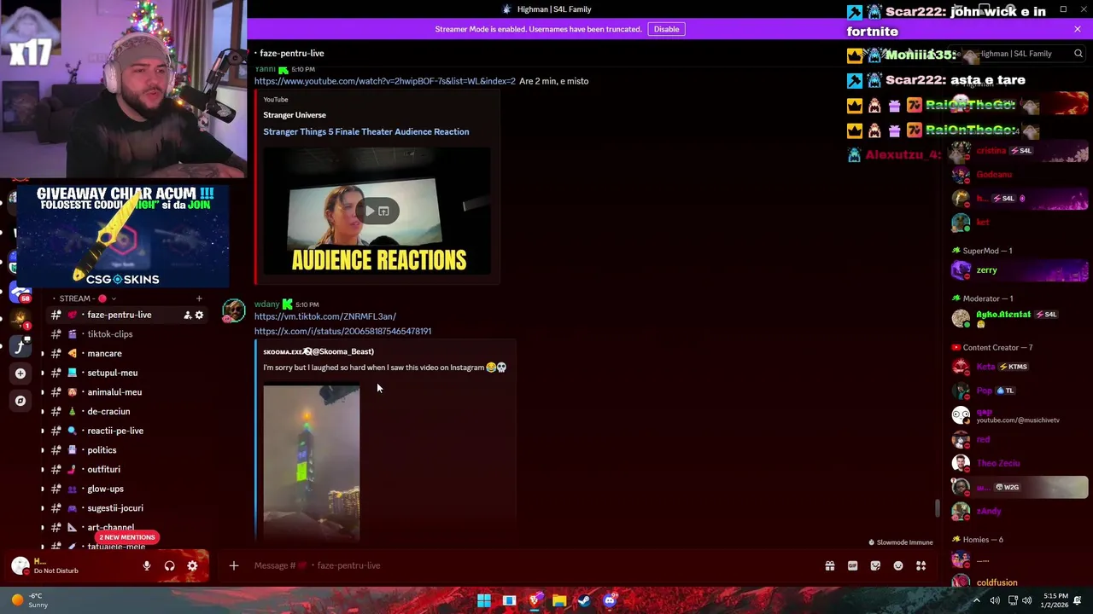
Task: Open the GIF picker
Action: pyautogui.click(x=852, y=565)
